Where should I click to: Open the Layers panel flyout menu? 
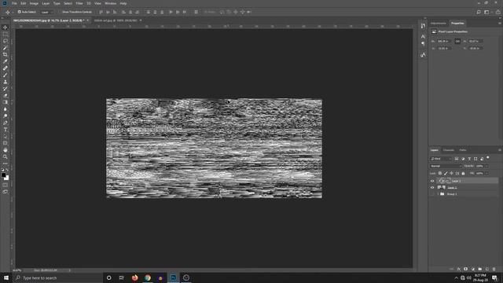click(500, 150)
